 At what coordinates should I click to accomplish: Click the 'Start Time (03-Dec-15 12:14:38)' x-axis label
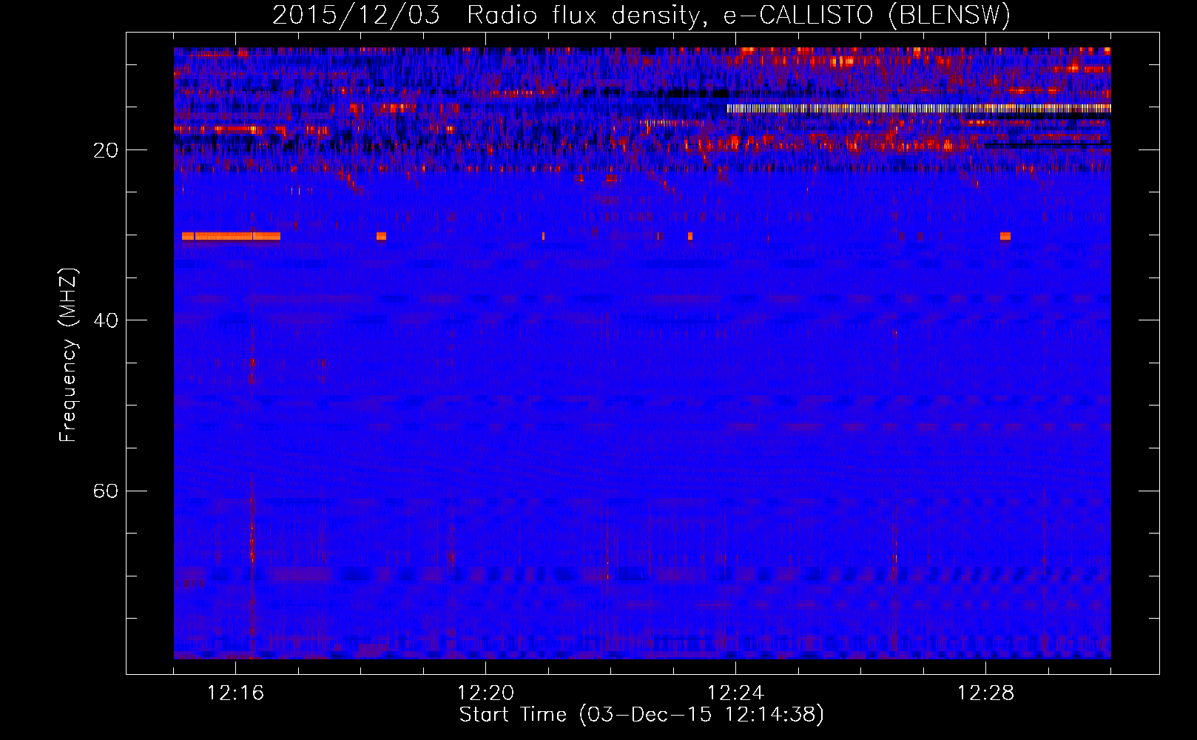click(641, 715)
